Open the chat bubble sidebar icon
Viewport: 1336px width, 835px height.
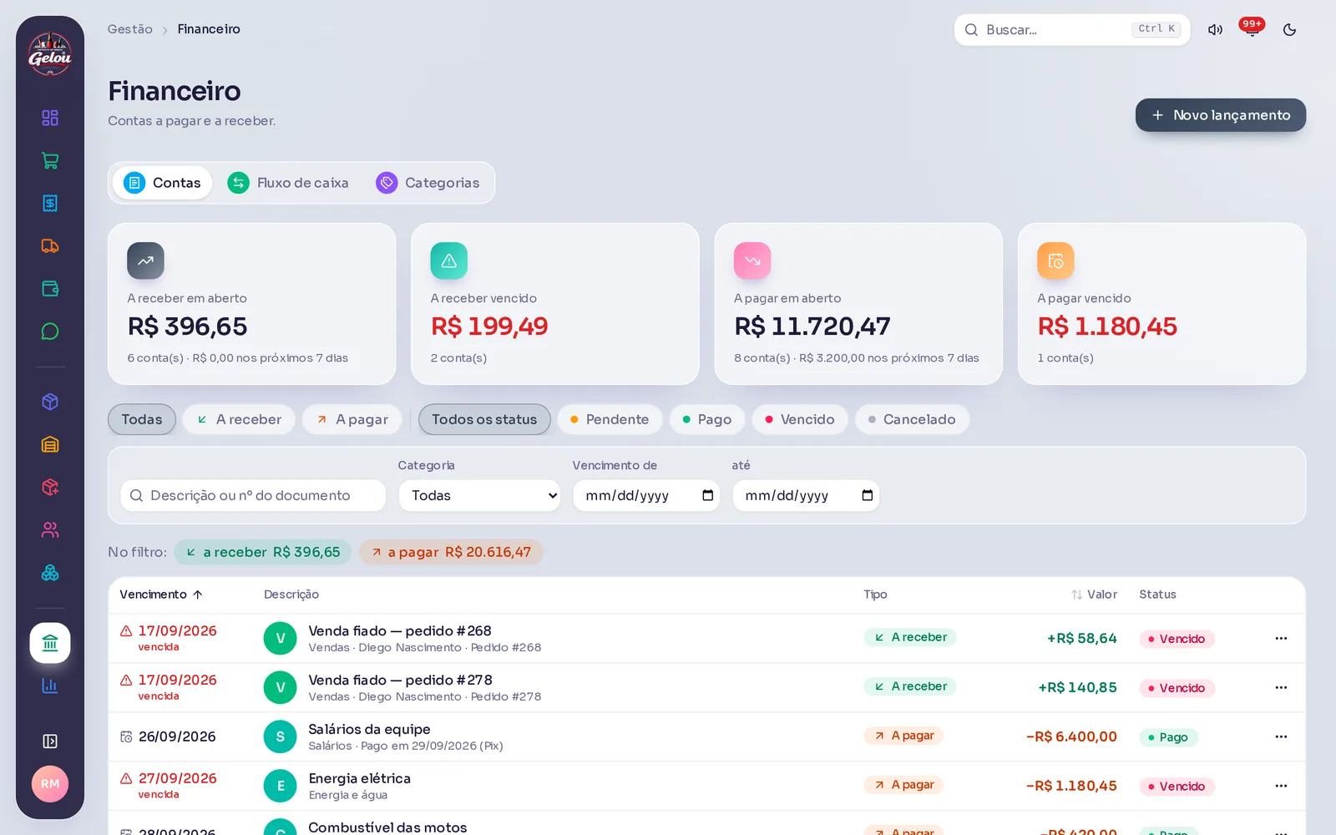(50, 331)
